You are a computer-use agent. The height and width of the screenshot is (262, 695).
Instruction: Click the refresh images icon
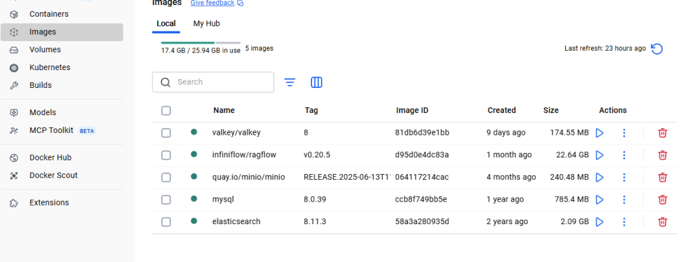pos(656,49)
